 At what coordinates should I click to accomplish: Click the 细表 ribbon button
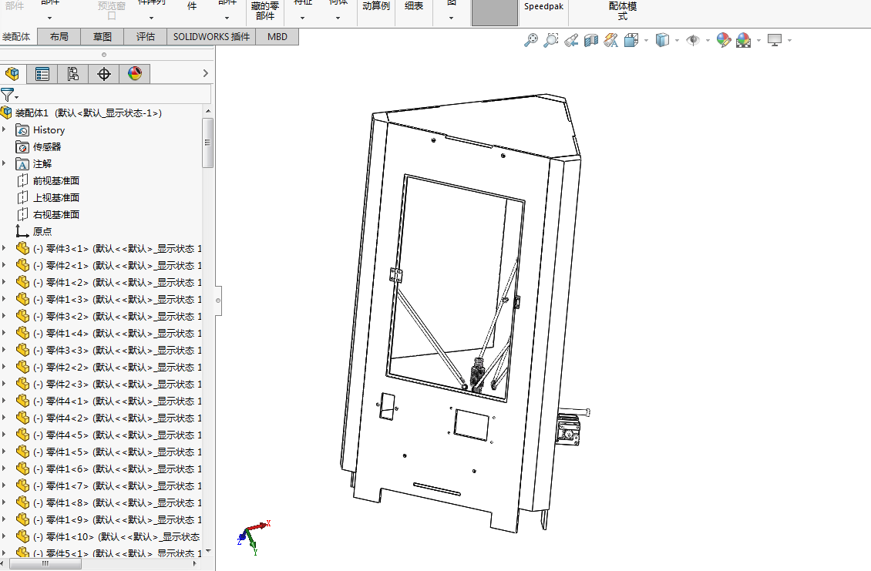coord(414,7)
